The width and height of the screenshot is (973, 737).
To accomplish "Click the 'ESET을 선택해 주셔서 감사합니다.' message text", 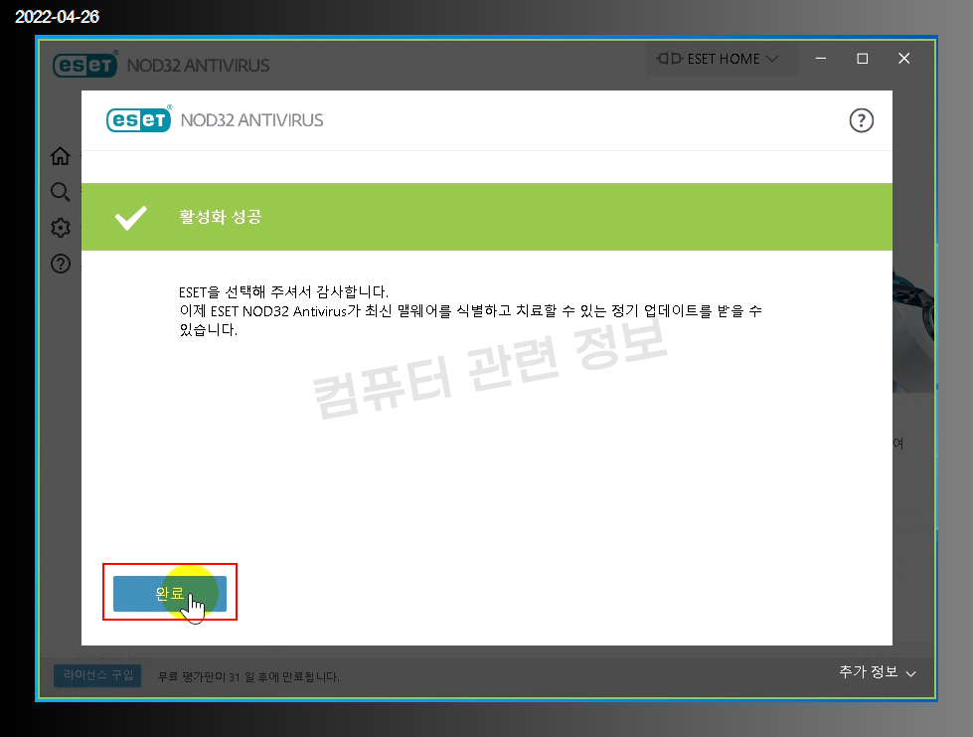I will point(283,291).
